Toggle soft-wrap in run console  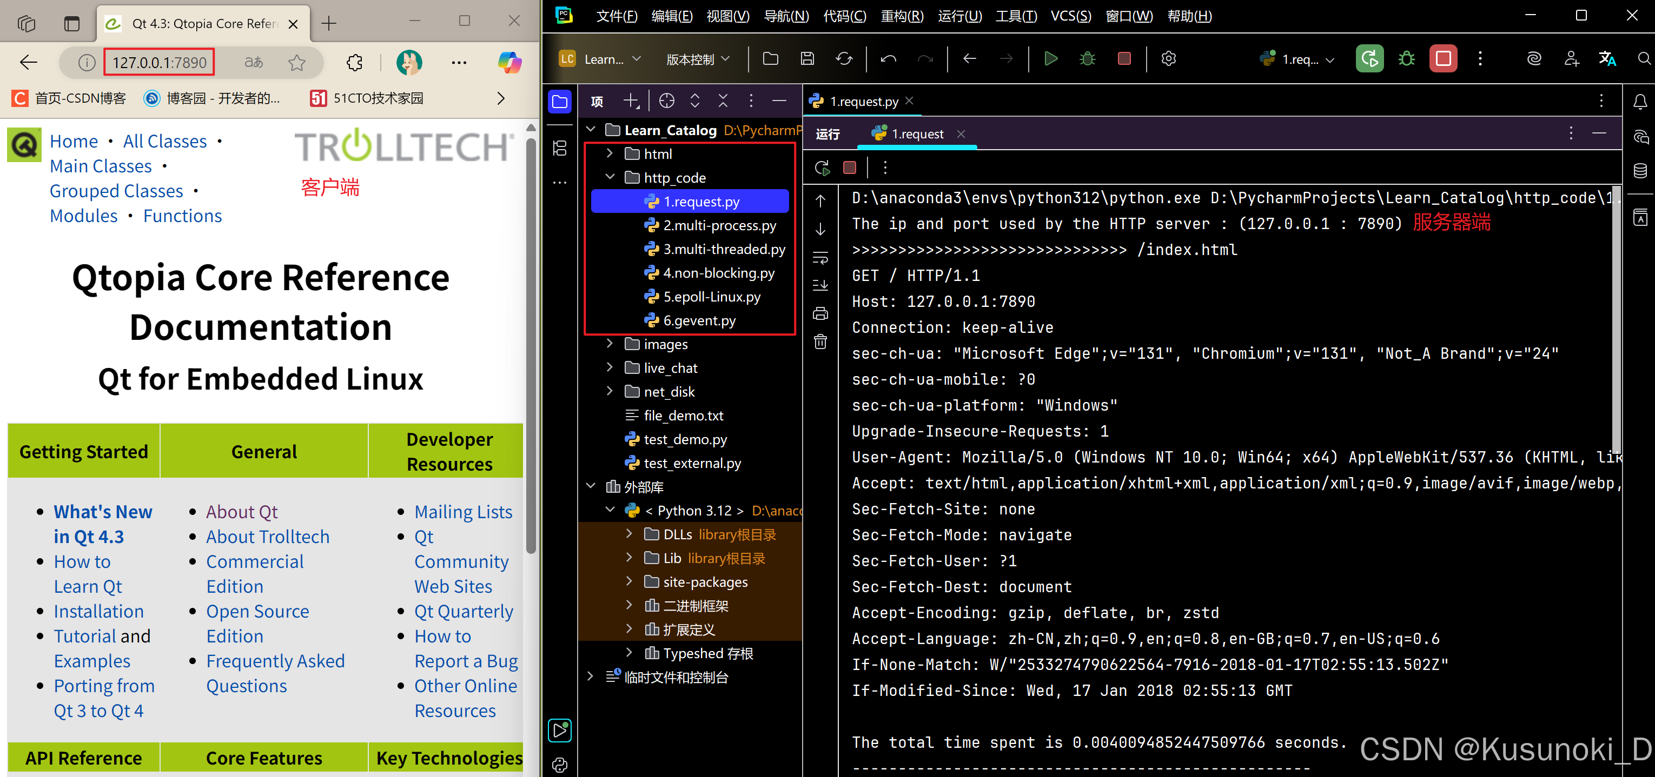click(820, 258)
